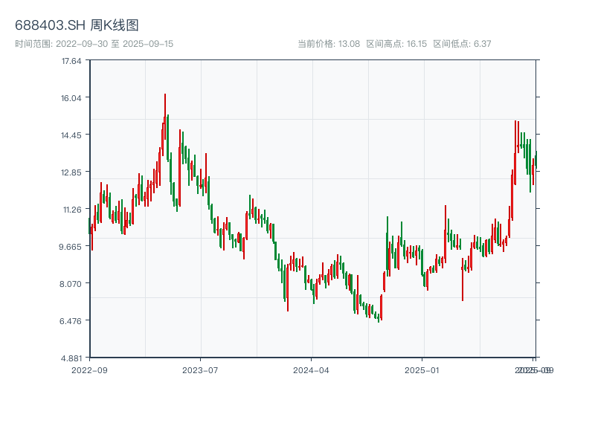The height and width of the screenshot is (446, 595).
Task: Click the x-axis label 2025-01
Action: click(422, 370)
